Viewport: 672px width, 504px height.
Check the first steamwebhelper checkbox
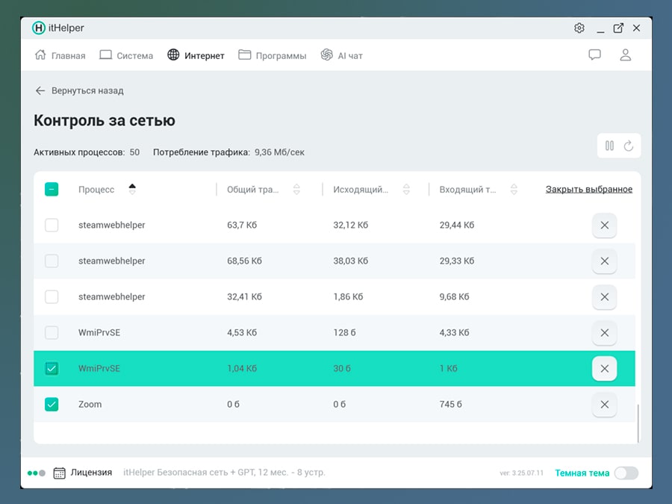pos(52,225)
